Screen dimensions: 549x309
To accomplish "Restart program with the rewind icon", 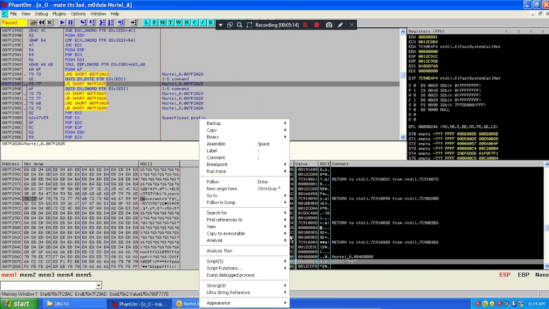I will point(42,22).
